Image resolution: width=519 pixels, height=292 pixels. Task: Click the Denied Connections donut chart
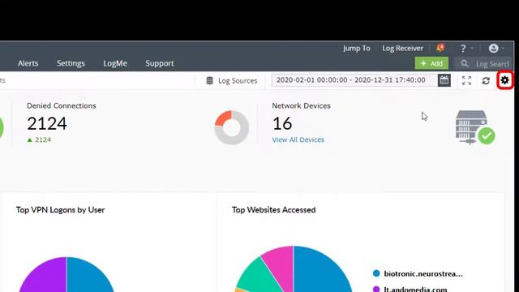231,127
